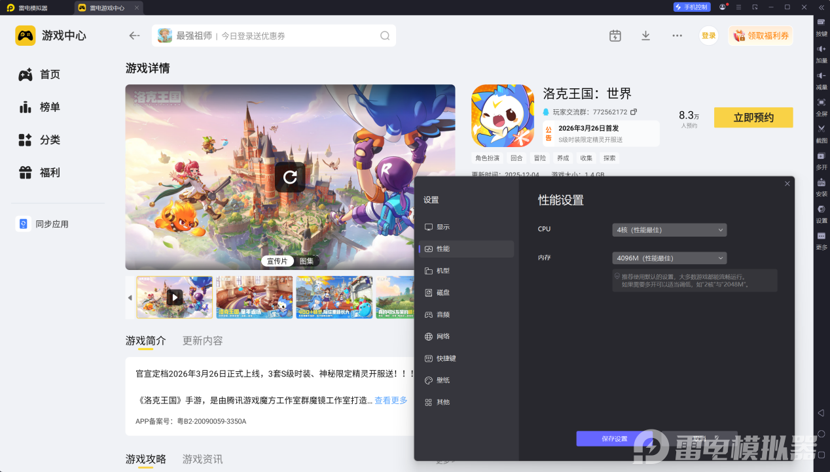Click the reservation calendar icon near top right
This screenshot has width=830, height=472.
[615, 35]
